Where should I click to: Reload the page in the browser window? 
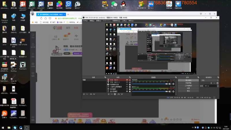pos(41,18)
